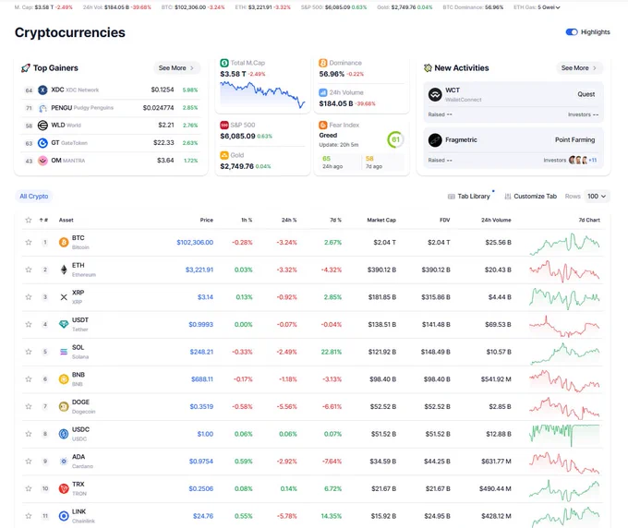
Task: Click Fragmetric investors avatars +11
Action: [x=583, y=160]
